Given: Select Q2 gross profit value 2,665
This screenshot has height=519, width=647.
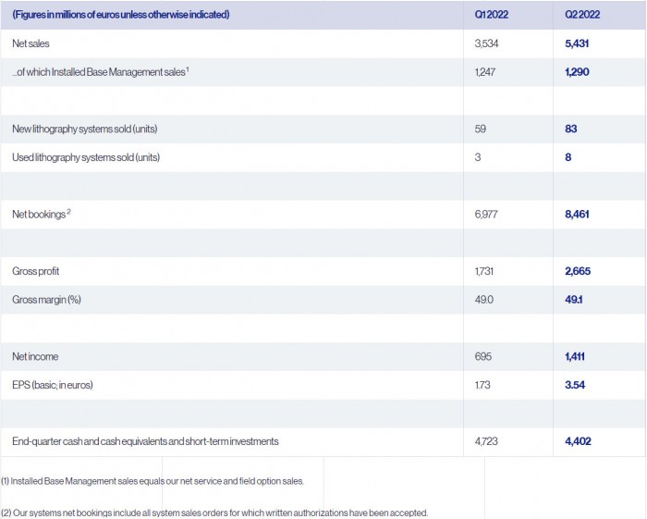Looking at the screenshot, I should click(x=578, y=271).
